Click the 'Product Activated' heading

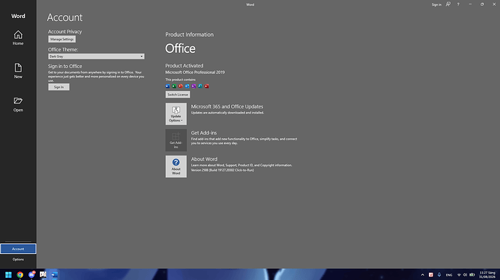[184, 66]
